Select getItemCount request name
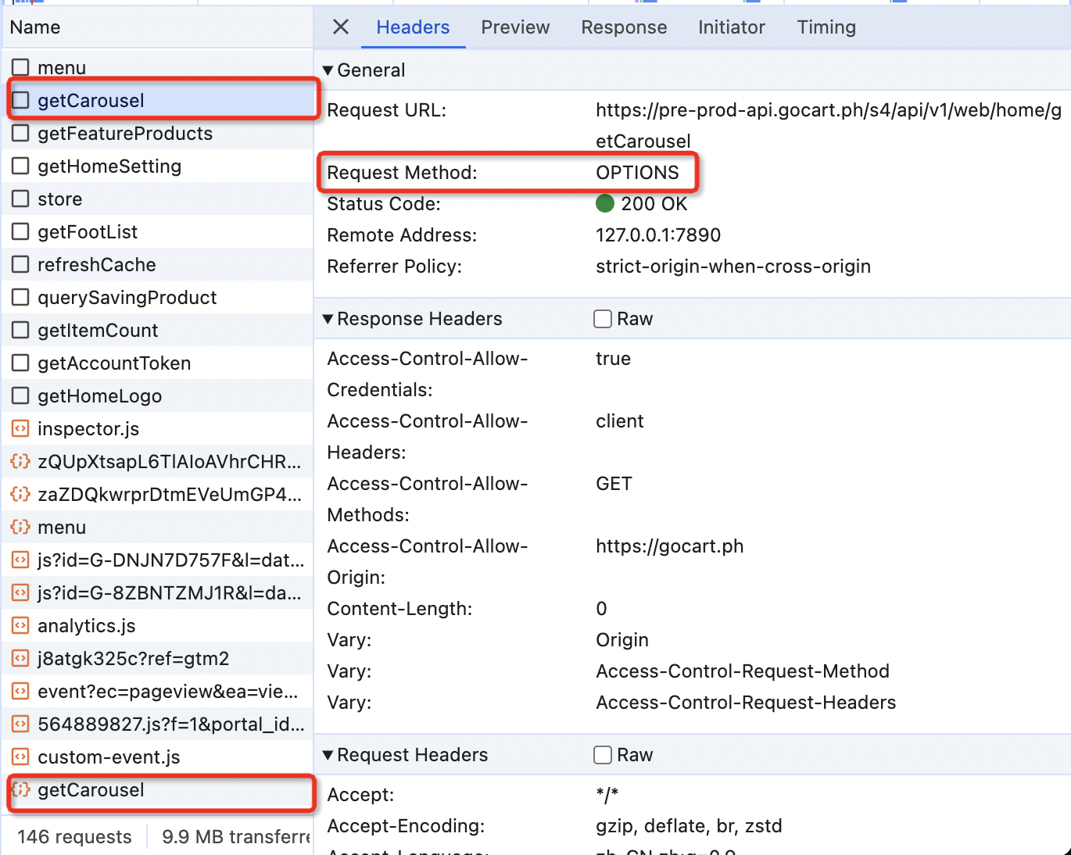The image size is (1071, 855). [x=98, y=331]
